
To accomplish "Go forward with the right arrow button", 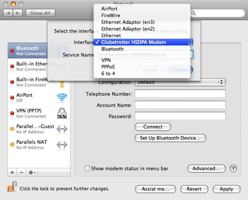I will coord(17,13).
